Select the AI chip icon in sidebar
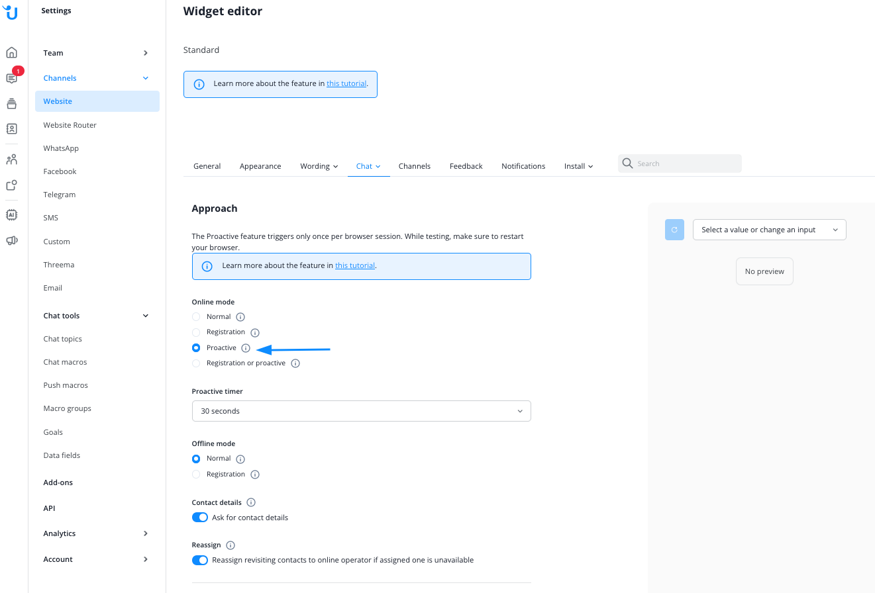 (x=12, y=214)
